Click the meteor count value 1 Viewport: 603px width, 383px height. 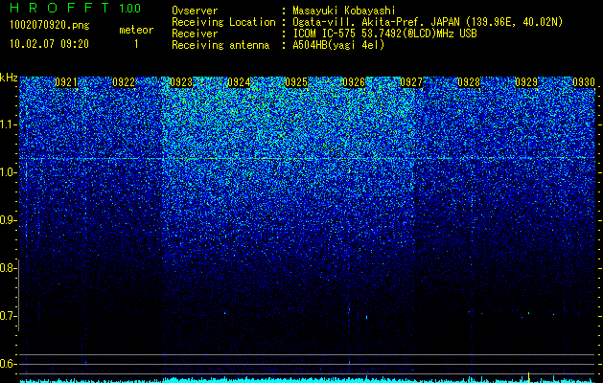pos(136,44)
